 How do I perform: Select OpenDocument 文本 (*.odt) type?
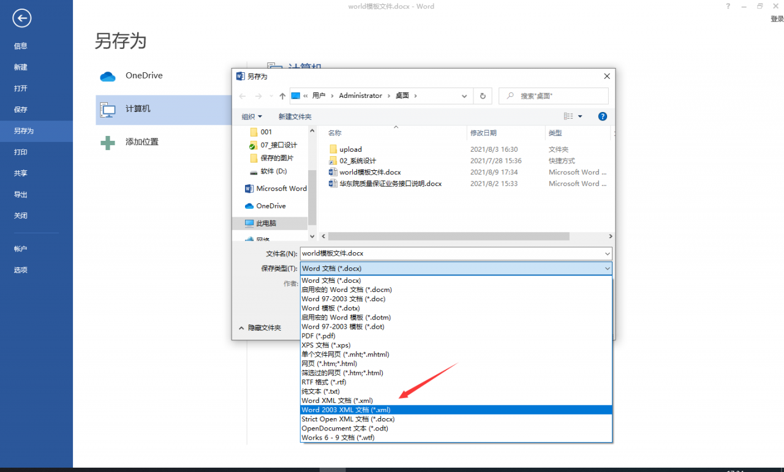click(x=456, y=429)
